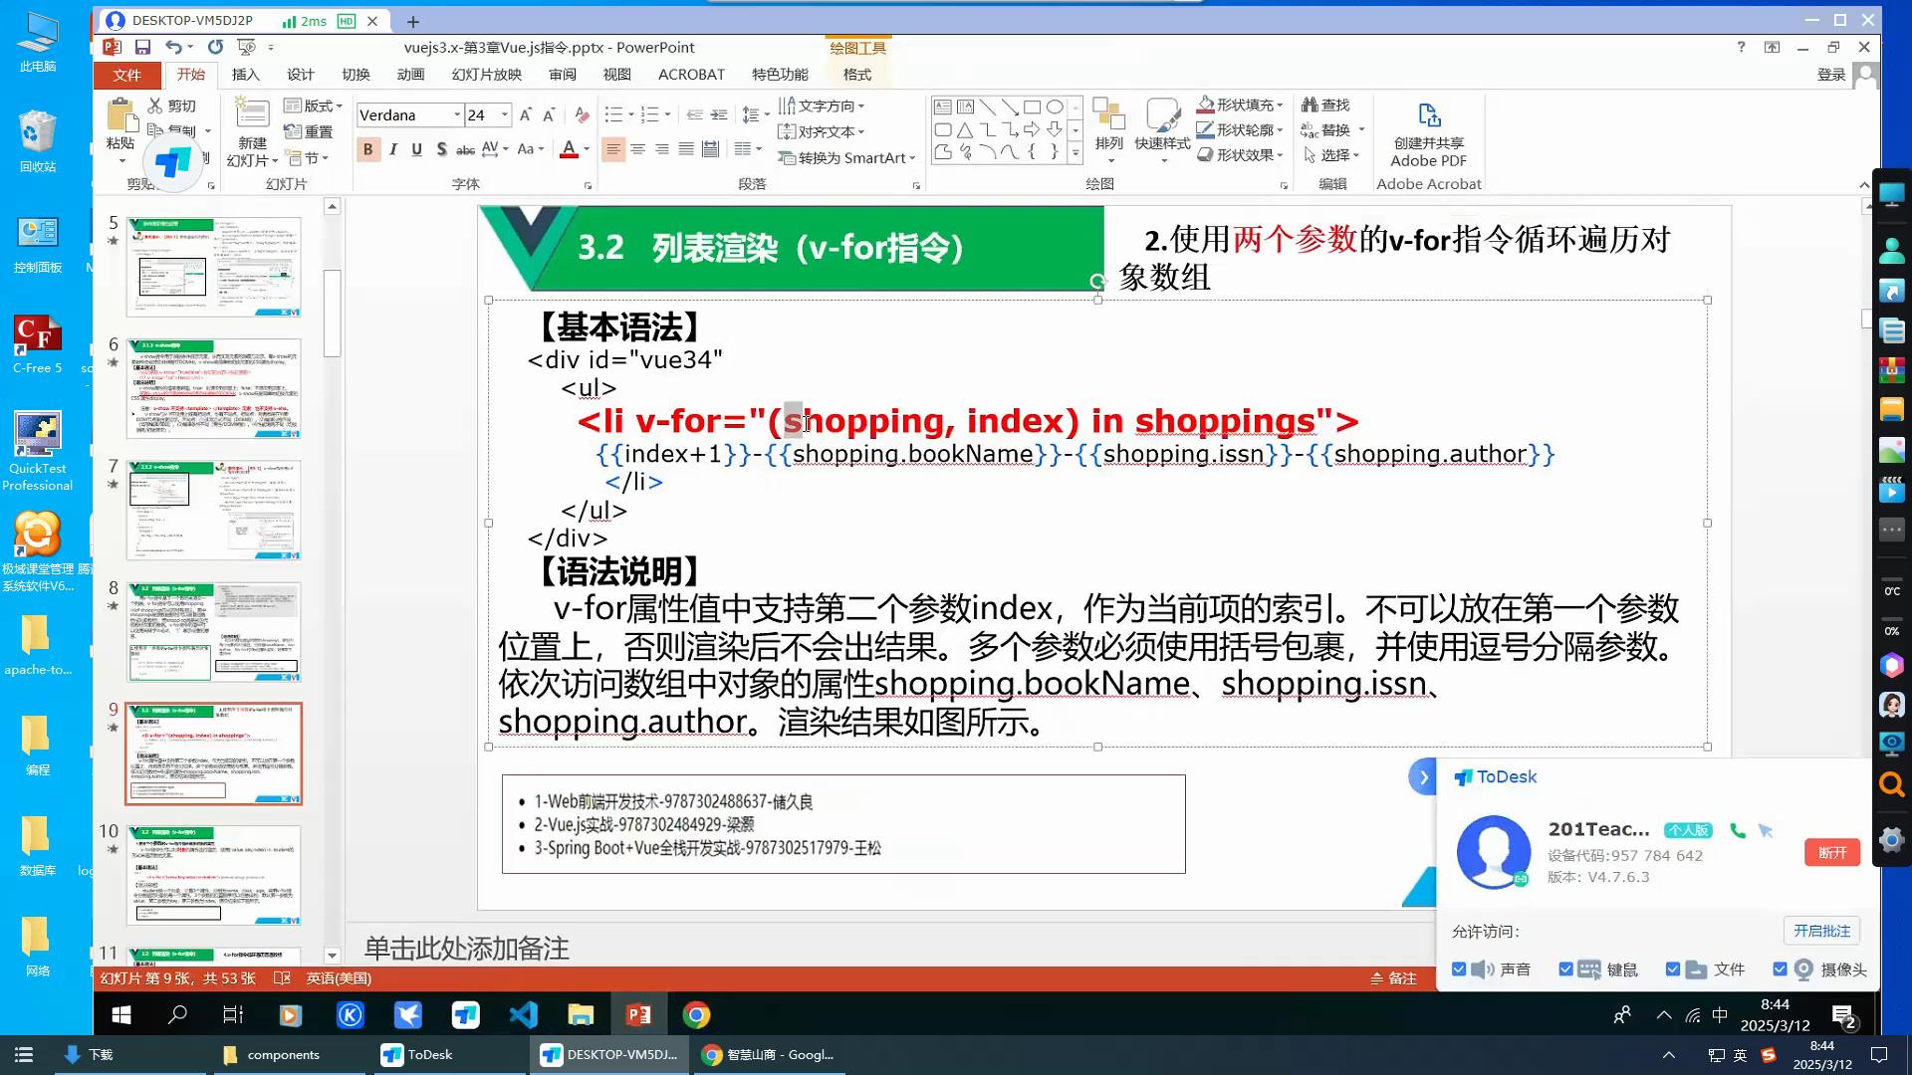Image resolution: width=1912 pixels, height=1075 pixels.
Task: Toggle Bold formatting in ribbon
Action: [368, 149]
